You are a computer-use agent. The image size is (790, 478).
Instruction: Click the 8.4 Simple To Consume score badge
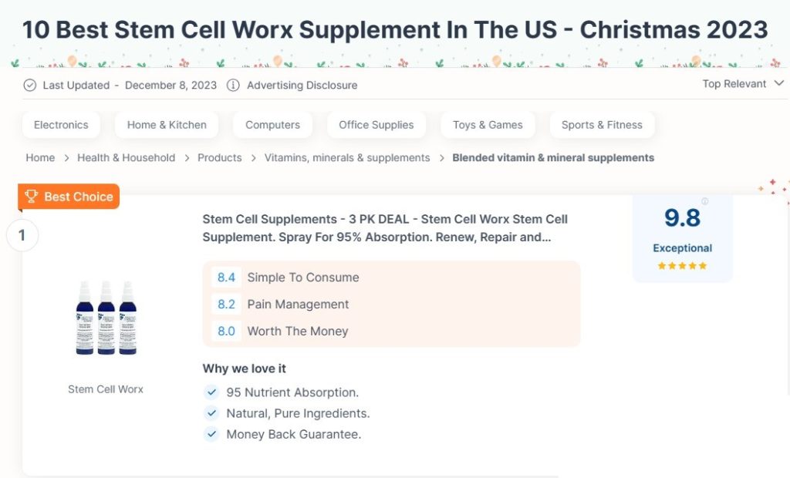pyautogui.click(x=226, y=278)
